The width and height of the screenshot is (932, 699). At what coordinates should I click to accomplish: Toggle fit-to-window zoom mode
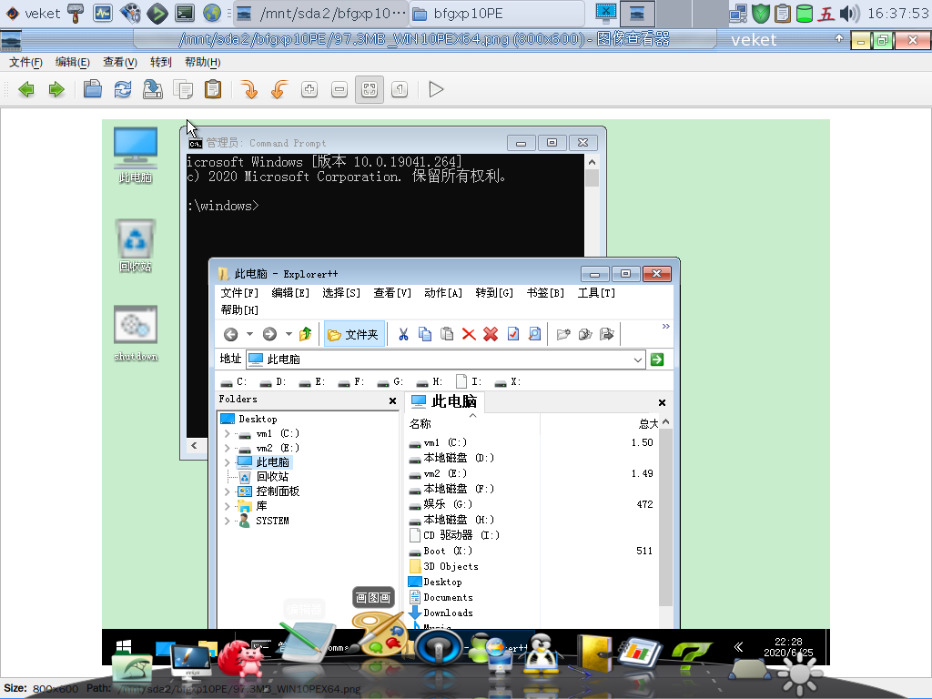point(370,90)
